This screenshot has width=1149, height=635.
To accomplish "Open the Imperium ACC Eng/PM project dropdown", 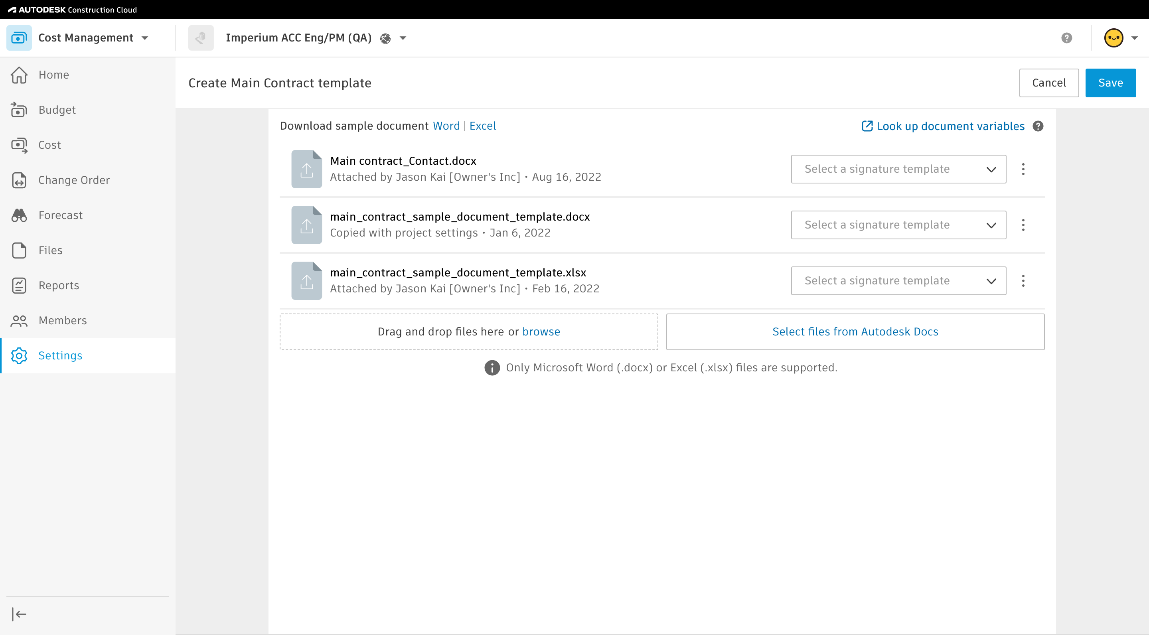I will tap(403, 38).
